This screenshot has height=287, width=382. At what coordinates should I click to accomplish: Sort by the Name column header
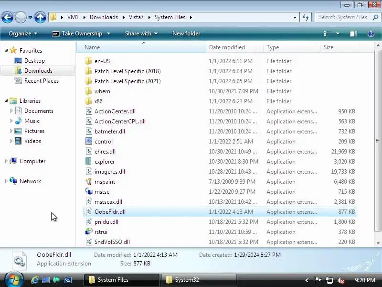coord(141,47)
